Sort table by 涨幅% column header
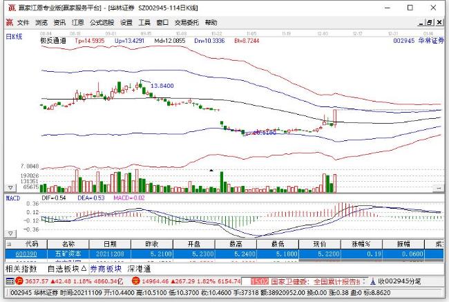This screenshot has width=449, height=302. point(361,244)
